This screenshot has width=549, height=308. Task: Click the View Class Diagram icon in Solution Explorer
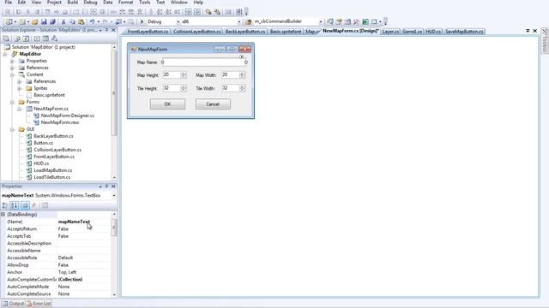(54, 38)
